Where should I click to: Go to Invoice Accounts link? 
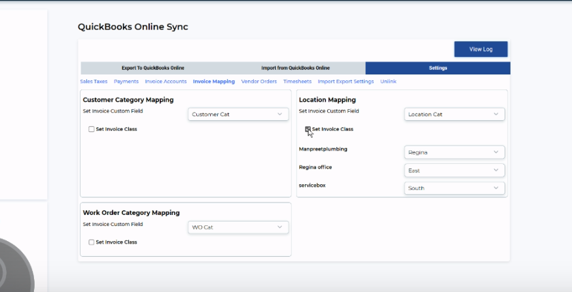point(166,82)
